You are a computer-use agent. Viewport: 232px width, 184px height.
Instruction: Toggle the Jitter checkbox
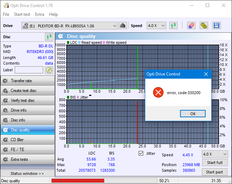(x=141, y=153)
